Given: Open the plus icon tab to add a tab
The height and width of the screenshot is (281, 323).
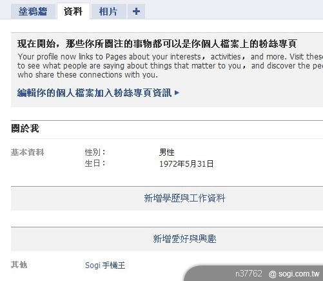Looking at the screenshot, I should (136, 12).
